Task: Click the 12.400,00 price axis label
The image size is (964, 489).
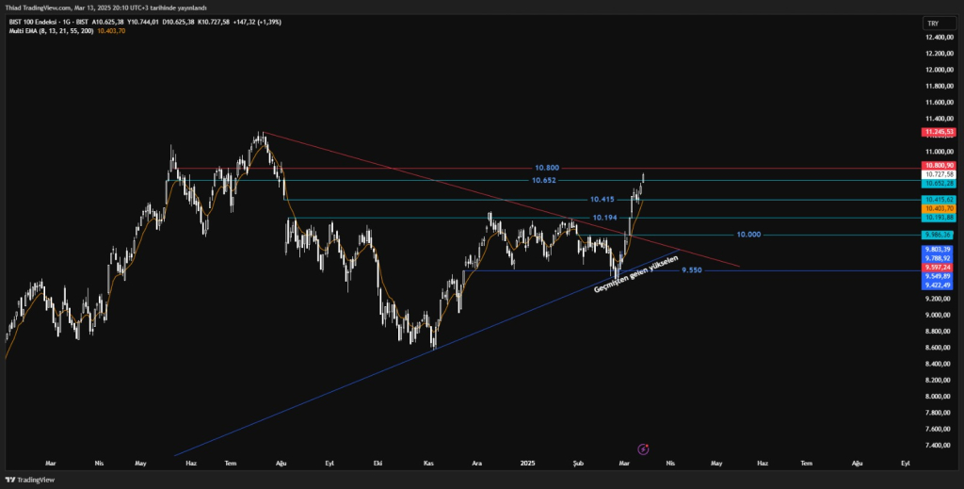Action: pos(939,38)
